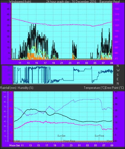Click the Windspeed (kph) heading
125x149 pixels.
coord(20,2)
